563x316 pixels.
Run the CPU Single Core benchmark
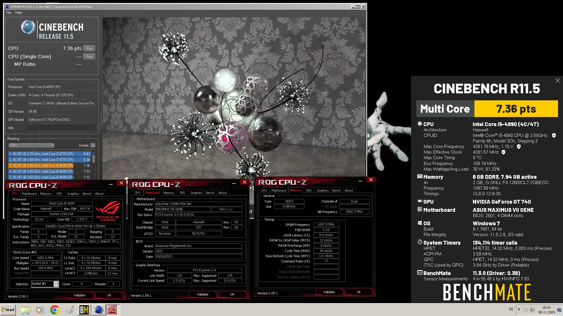[x=89, y=57]
